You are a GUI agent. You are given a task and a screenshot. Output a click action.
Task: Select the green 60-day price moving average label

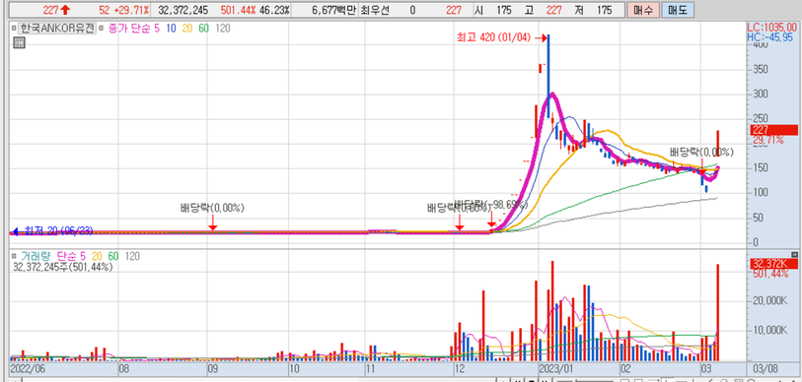pos(203,29)
